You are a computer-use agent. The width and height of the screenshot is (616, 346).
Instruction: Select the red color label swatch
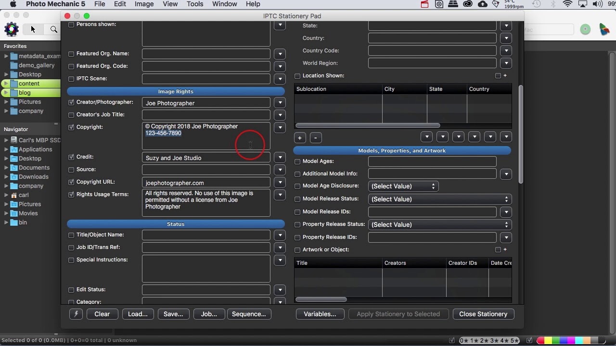tap(540, 341)
